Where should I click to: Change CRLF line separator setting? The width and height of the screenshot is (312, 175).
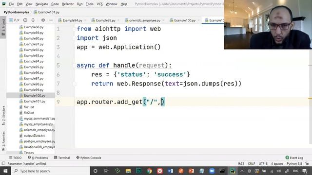(252, 164)
